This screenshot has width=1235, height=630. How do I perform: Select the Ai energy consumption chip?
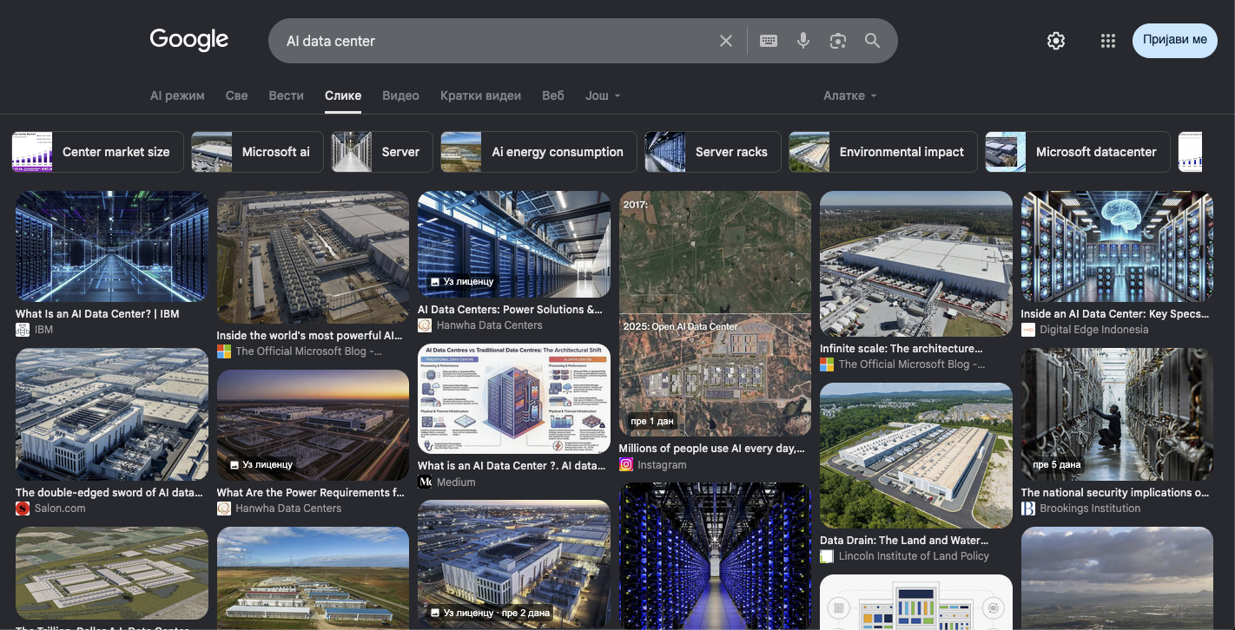pos(538,152)
